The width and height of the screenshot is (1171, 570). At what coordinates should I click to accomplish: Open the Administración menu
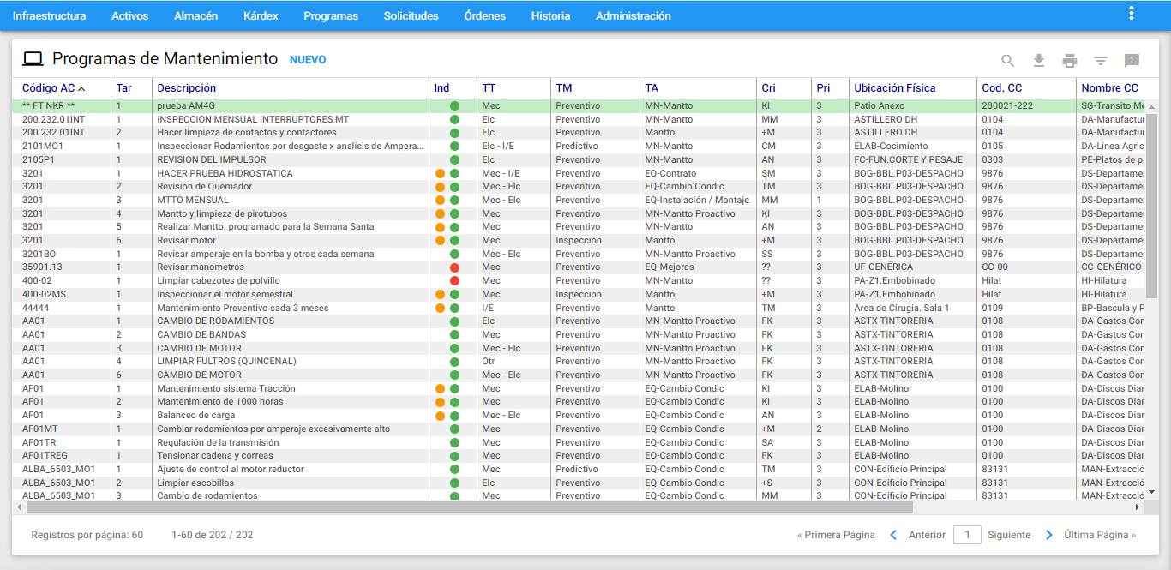pos(634,15)
